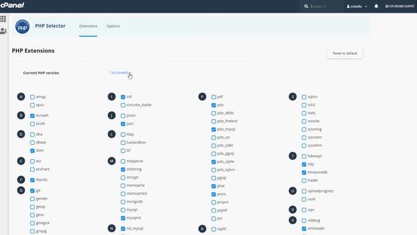Switch to the Extensions tab
Viewport: 417px width, 235px height.
[88, 26]
